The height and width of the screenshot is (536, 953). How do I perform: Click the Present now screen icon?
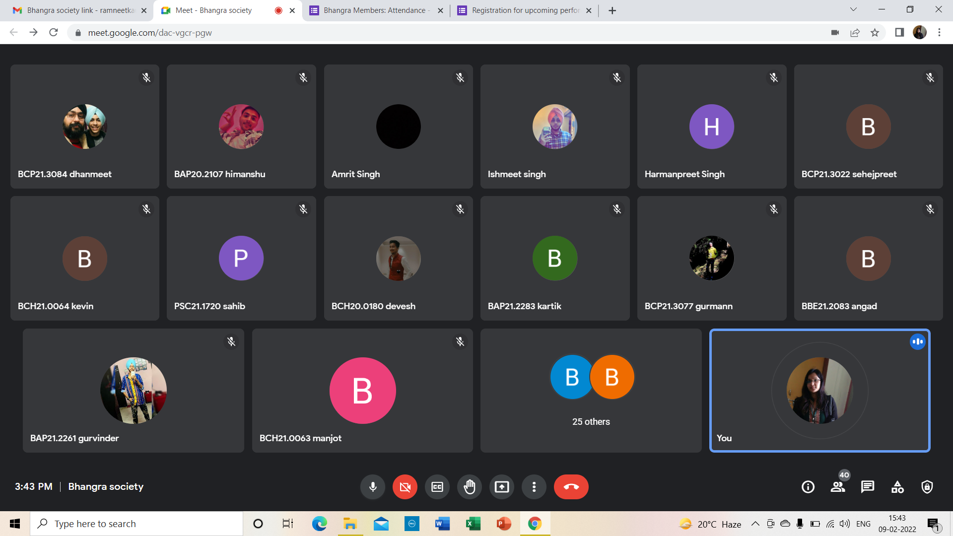coord(502,487)
